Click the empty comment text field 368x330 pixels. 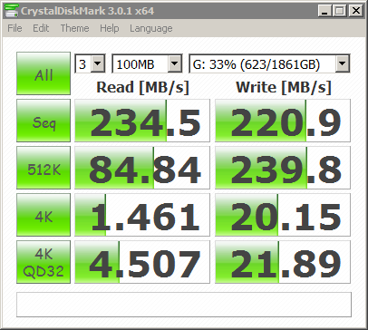[x=184, y=305]
